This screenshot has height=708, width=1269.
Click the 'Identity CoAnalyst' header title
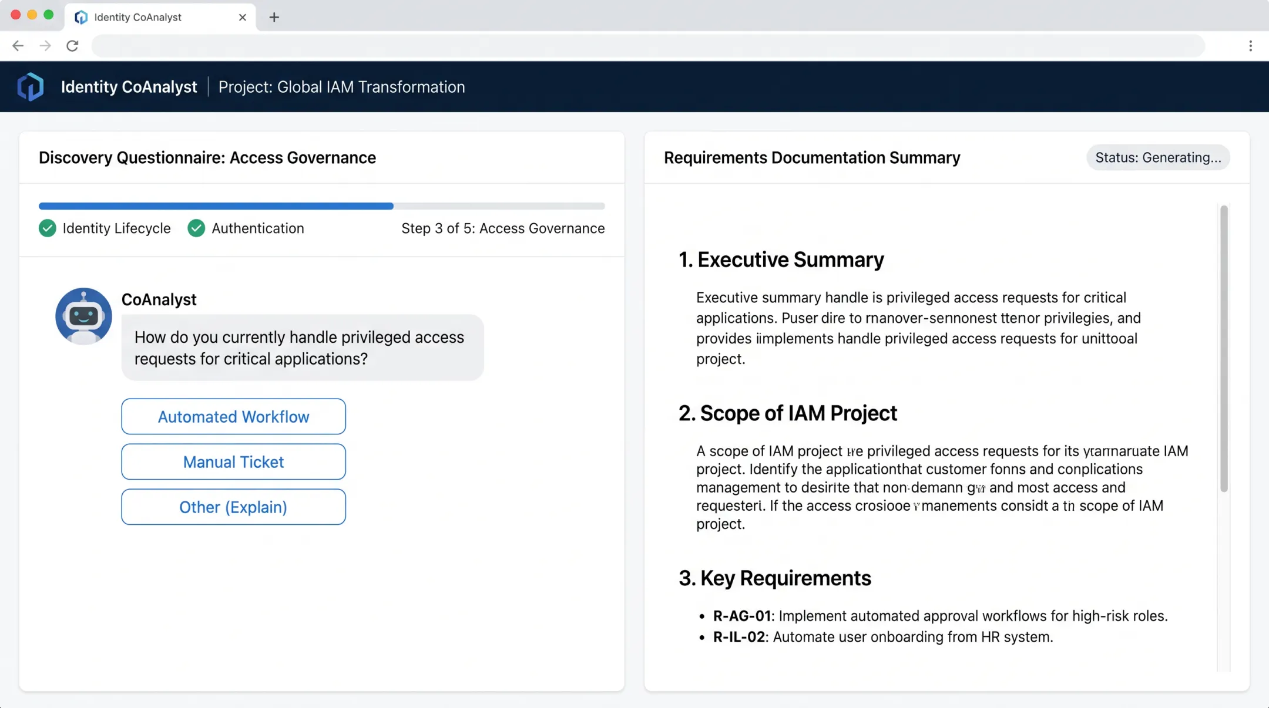coord(129,87)
